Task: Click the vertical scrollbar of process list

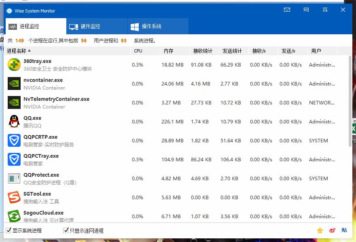Action: [350, 101]
